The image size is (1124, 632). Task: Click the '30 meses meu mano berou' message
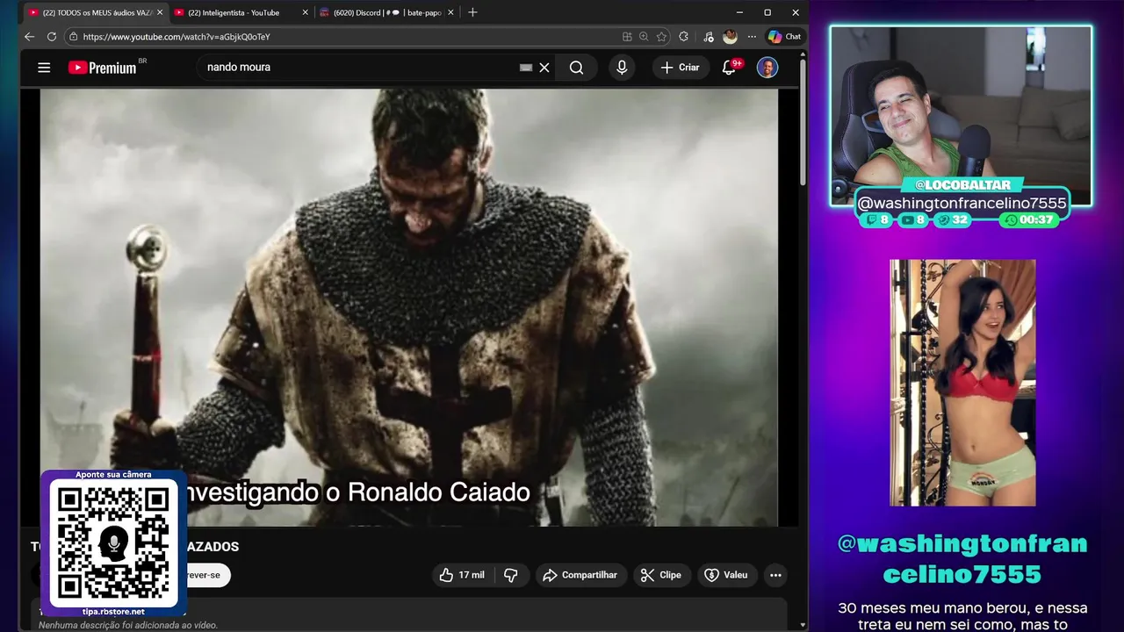pyautogui.click(x=962, y=616)
